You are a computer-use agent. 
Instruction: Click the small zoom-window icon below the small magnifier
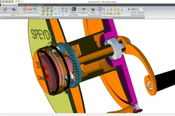[39, 13]
